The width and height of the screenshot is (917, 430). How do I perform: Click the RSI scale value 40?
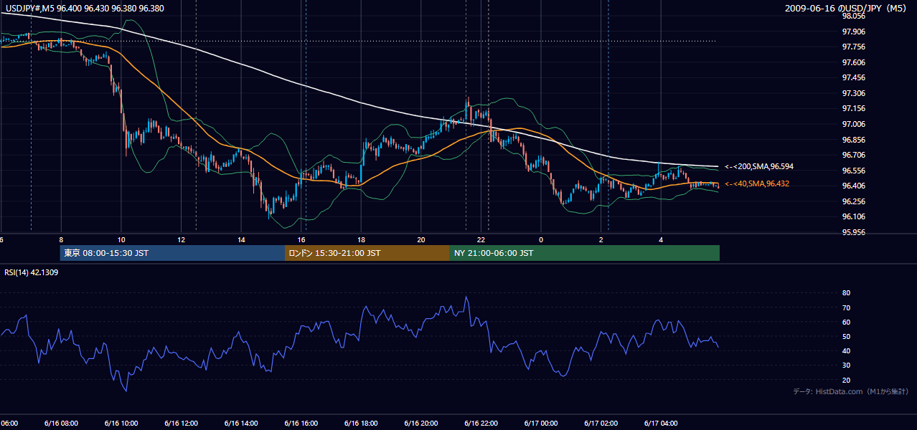(846, 350)
